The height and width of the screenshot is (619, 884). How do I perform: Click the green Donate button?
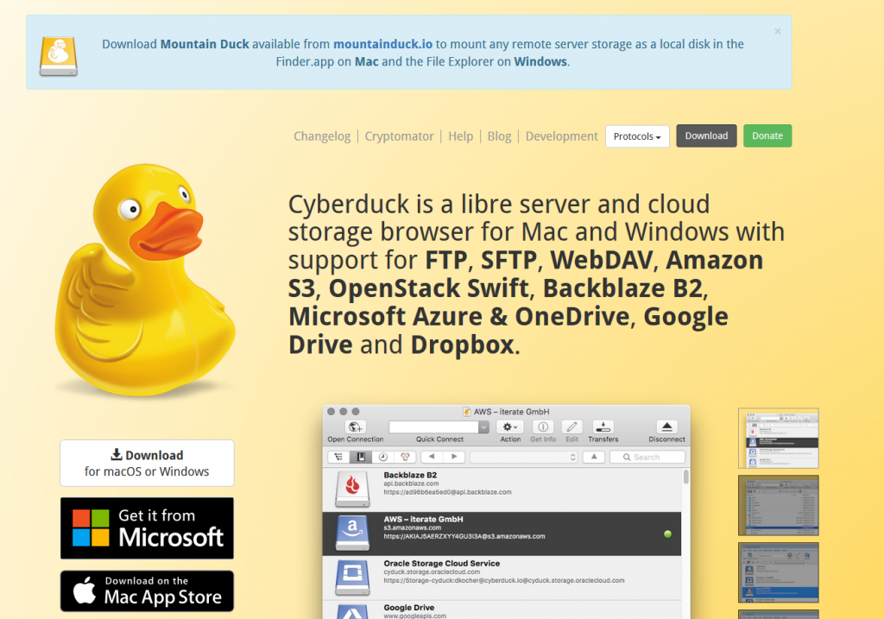[x=767, y=136]
